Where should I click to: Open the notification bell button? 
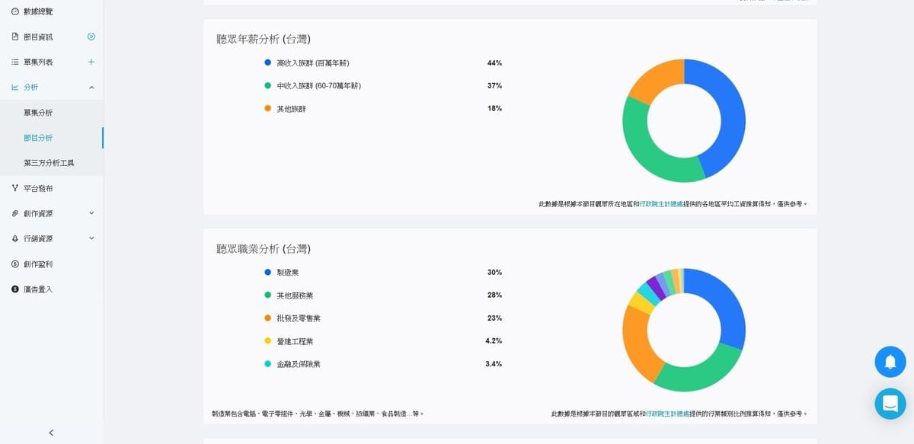[x=890, y=362]
